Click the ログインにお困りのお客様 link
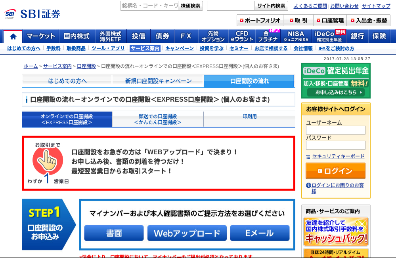Image resolution: width=396 pixels, height=258 pixels. [338, 188]
